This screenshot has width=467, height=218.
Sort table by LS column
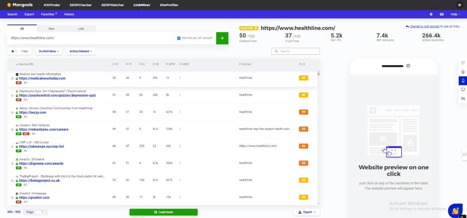[302, 64]
